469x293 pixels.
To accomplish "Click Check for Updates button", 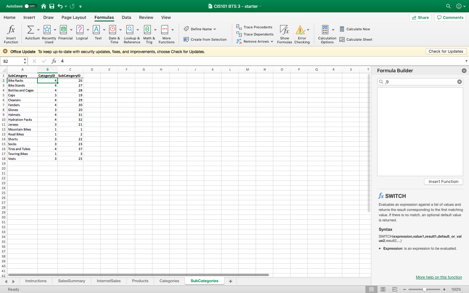I will point(446,51).
